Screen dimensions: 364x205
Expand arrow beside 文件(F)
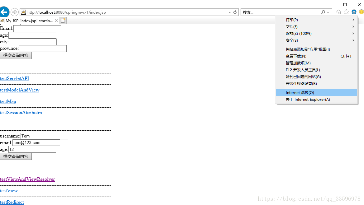click(x=353, y=27)
